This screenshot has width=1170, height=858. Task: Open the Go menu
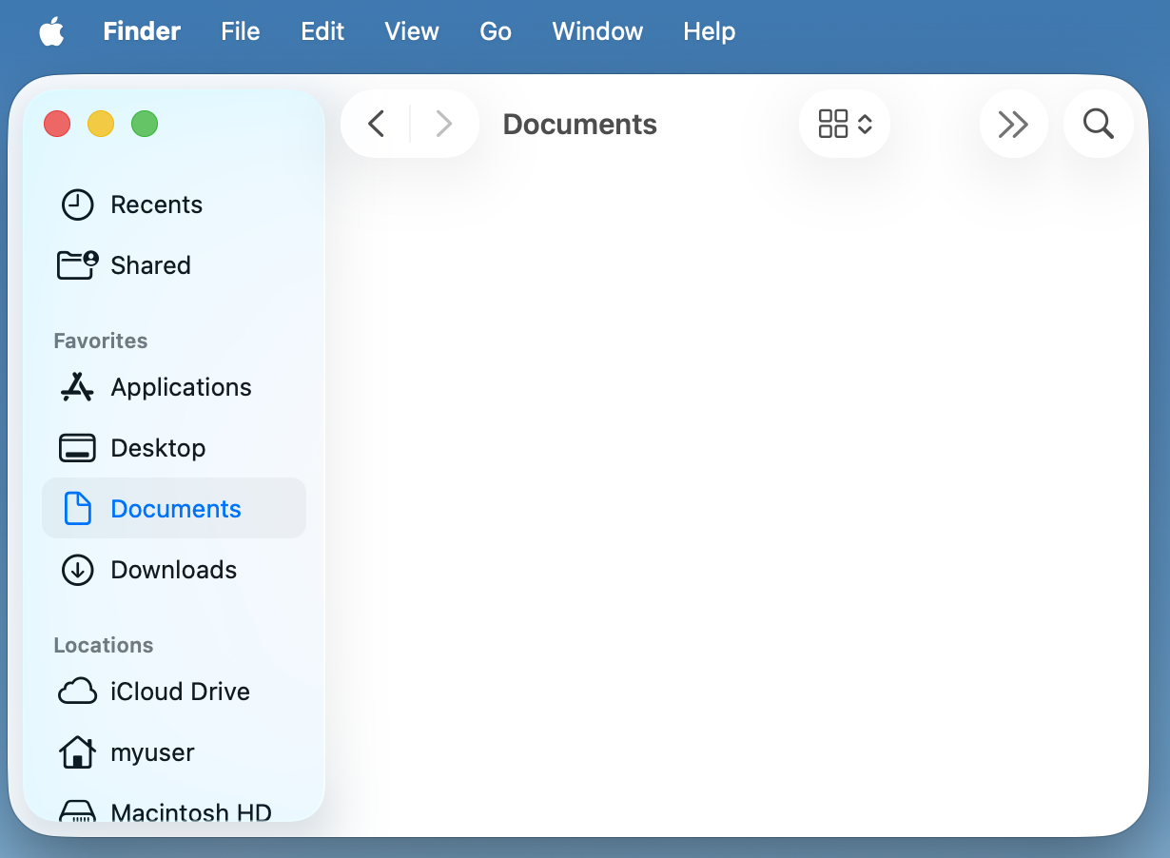(496, 31)
